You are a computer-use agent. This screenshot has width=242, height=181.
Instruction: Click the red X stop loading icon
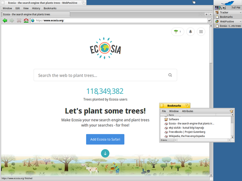click(x=19, y=20)
